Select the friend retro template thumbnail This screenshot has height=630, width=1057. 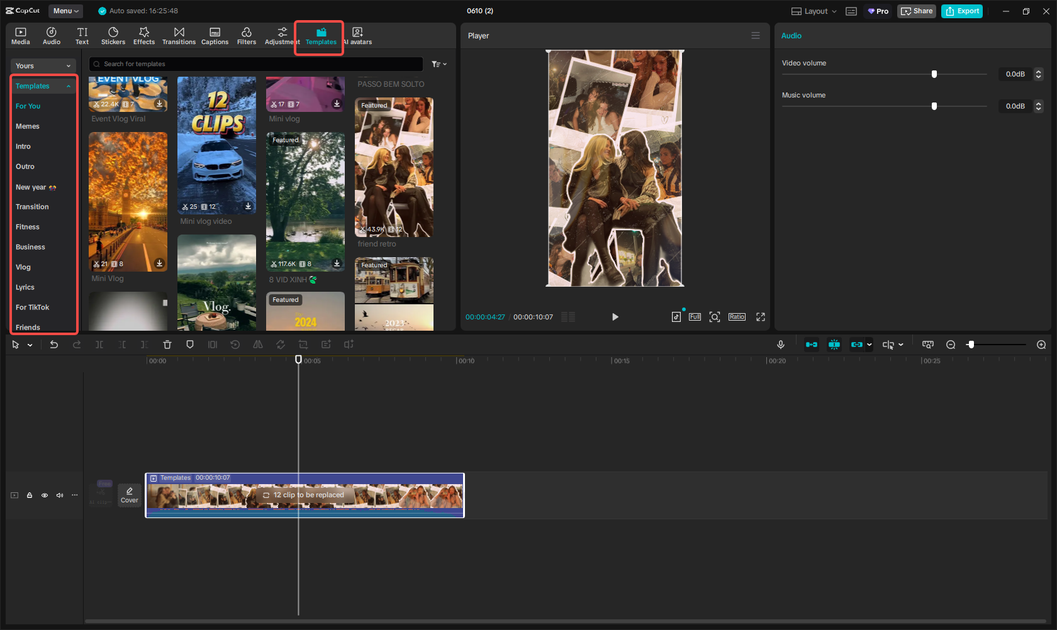[x=393, y=168]
